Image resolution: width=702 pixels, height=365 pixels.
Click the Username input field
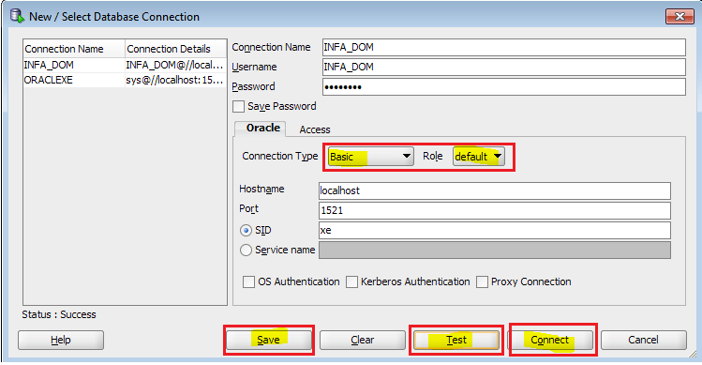click(x=503, y=67)
